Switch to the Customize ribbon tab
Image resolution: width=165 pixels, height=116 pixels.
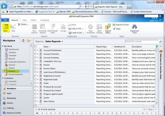(x=45, y=20)
